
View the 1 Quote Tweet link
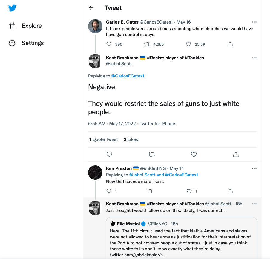pos(103,139)
